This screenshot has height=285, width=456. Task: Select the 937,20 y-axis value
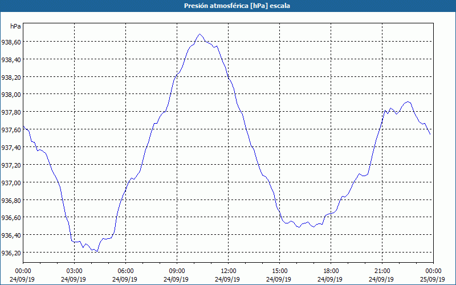point(11,165)
